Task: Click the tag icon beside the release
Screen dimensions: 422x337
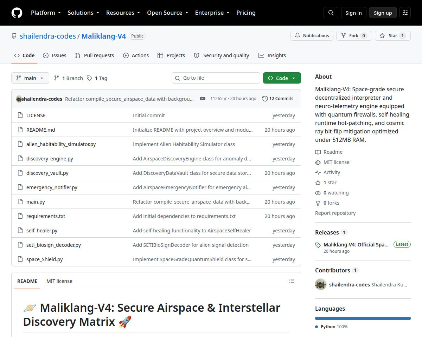Action: pos(318,245)
